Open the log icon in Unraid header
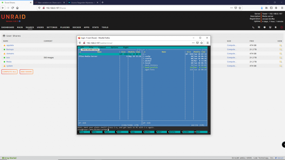 [x=276, y=27]
